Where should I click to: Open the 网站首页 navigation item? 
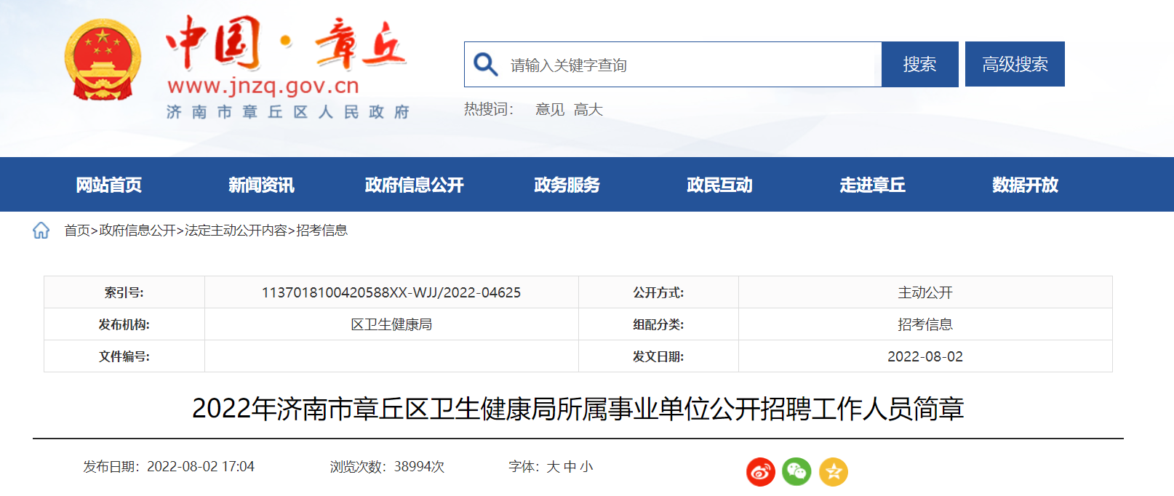click(109, 185)
